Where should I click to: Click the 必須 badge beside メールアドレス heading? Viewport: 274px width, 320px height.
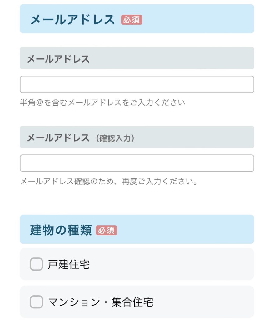point(132,20)
